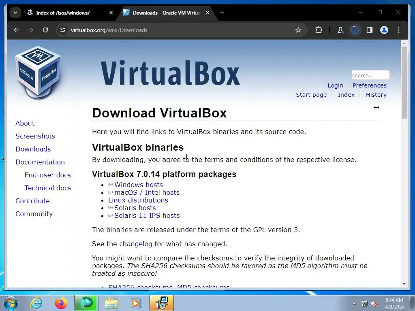Focus the VirtualBox site search box

point(370,75)
